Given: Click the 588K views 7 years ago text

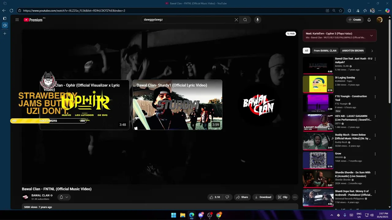Looking at the screenshot, I should [x=38, y=207].
